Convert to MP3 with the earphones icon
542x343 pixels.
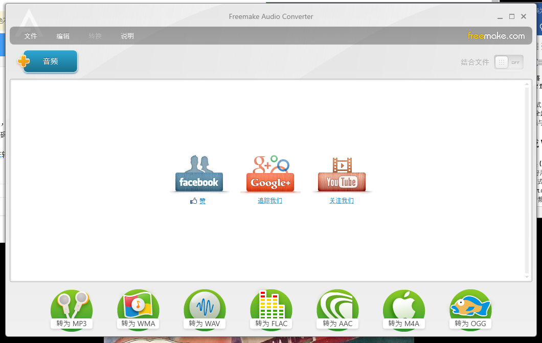click(72, 310)
